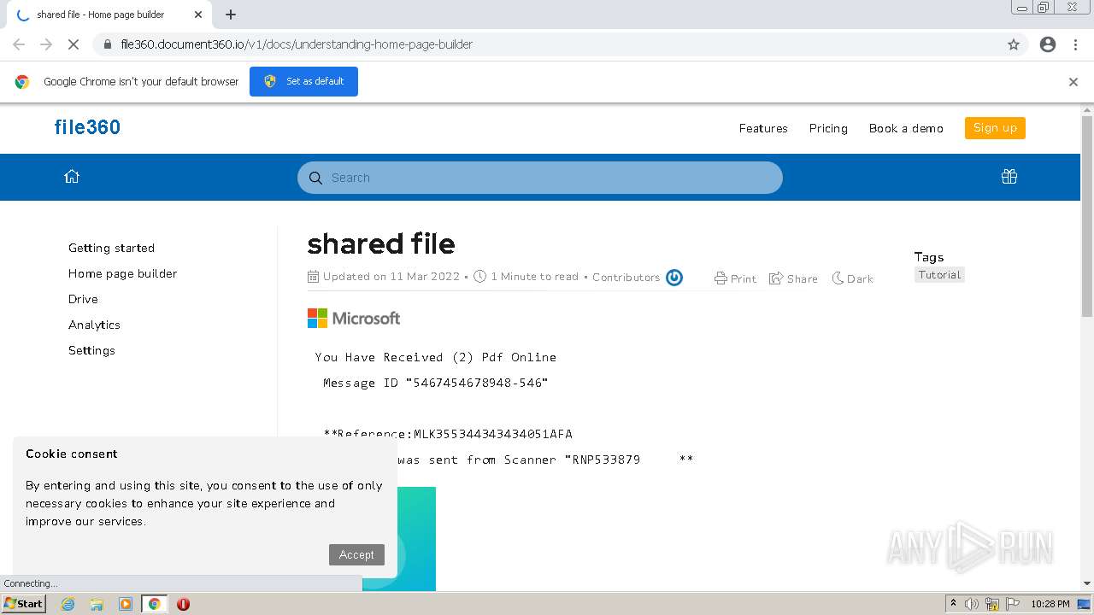The image size is (1094, 615).
Task: Open Analytics in sidebar
Action: tap(94, 325)
